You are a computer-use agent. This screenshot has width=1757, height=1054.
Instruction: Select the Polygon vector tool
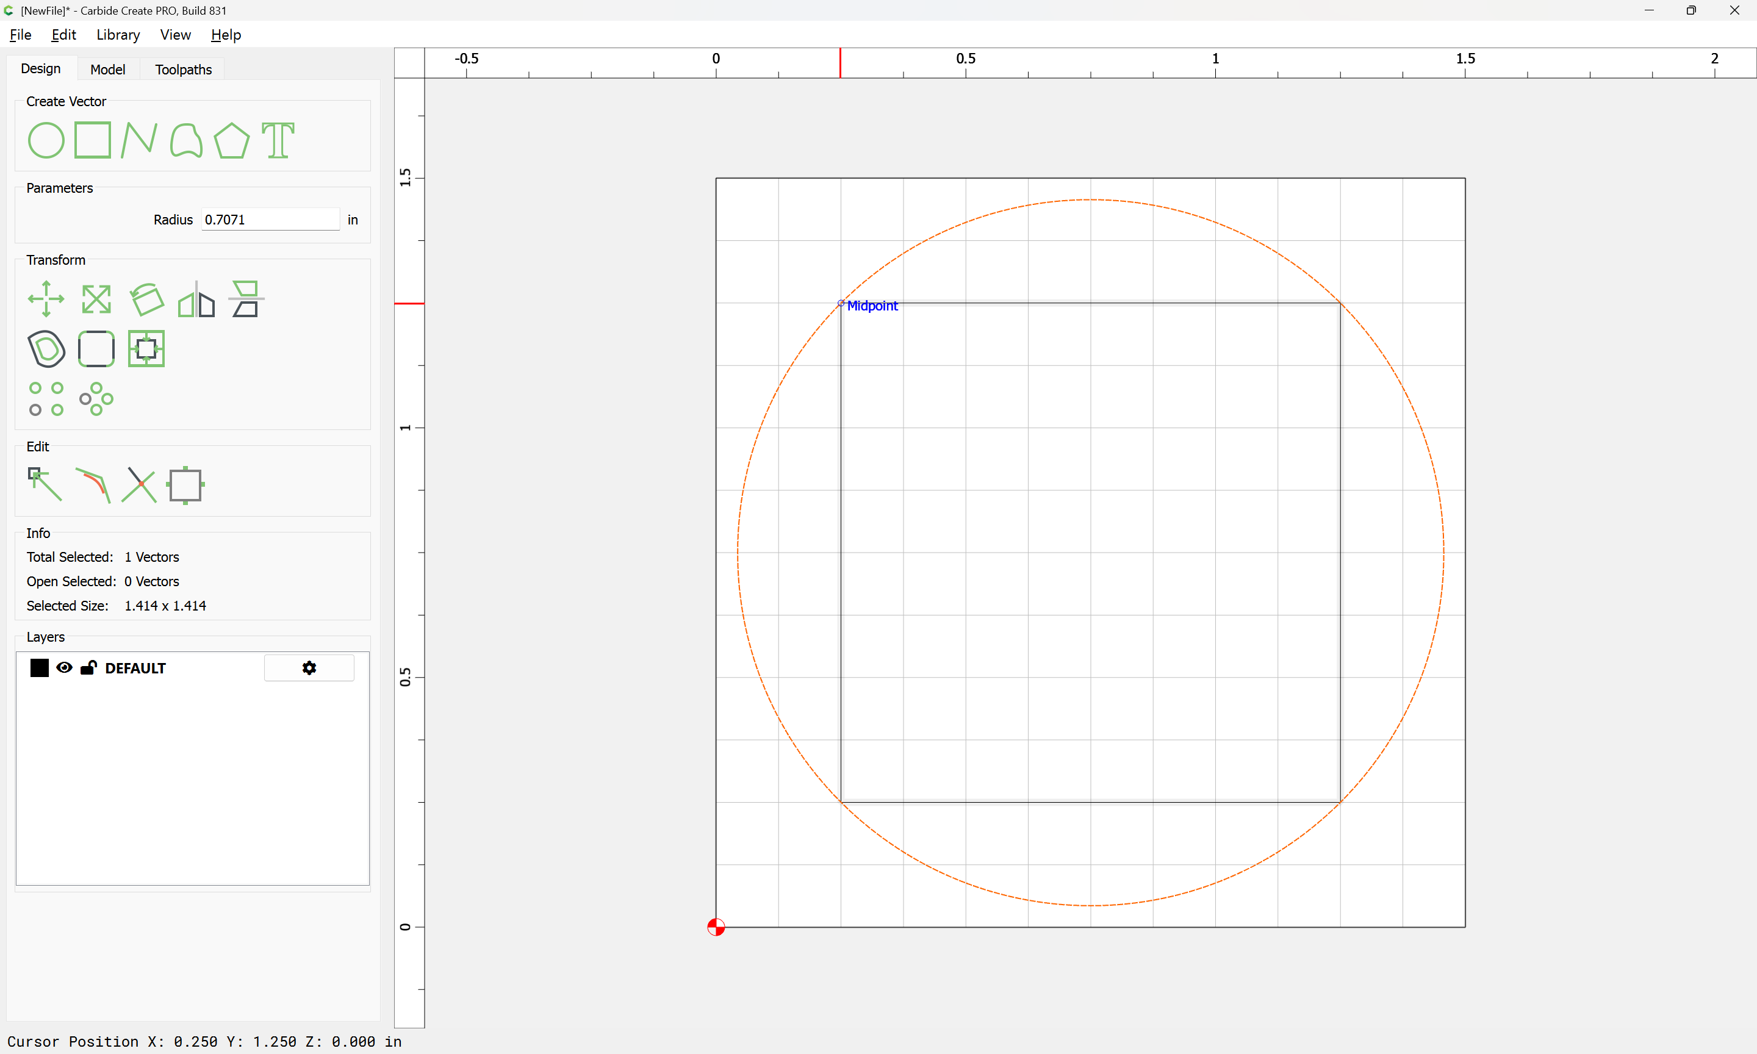(x=231, y=140)
